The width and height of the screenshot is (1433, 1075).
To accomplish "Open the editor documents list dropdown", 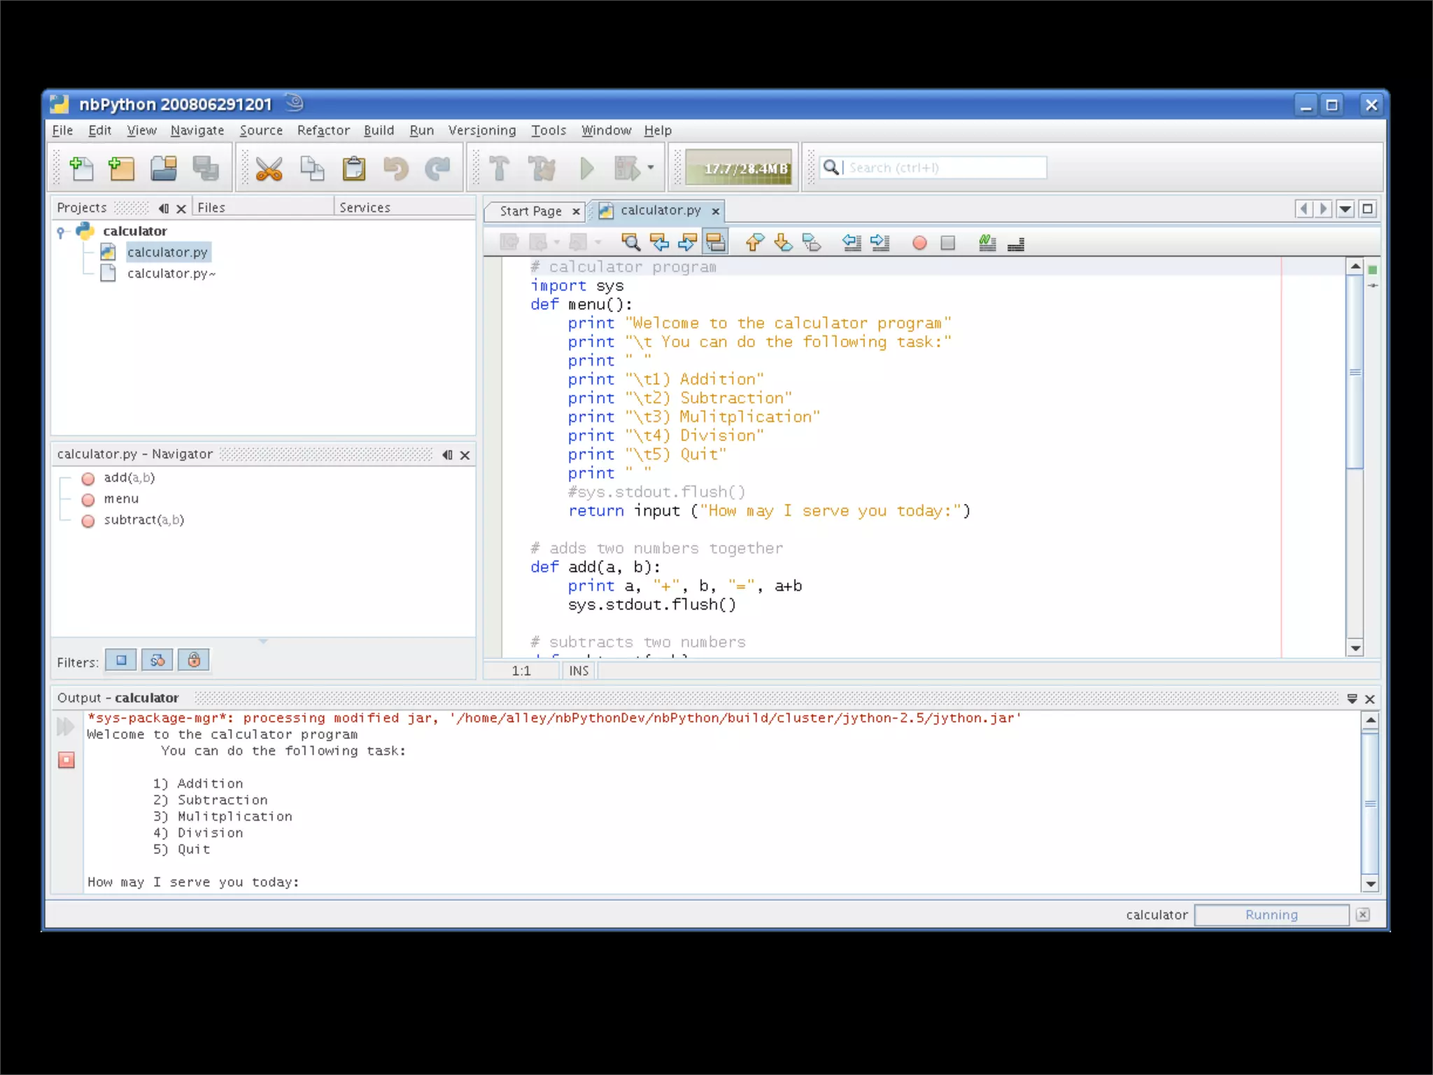I will [x=1345, y=209].
